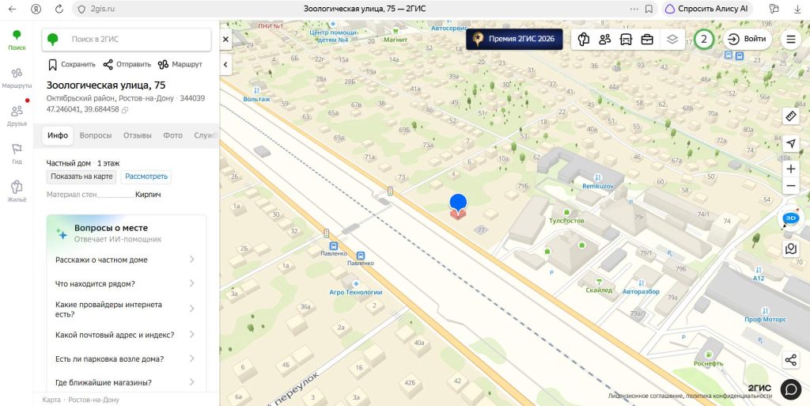The image size is (810, 406).
Task: Click the Рассмотреть button
Action: pos(146,176)
